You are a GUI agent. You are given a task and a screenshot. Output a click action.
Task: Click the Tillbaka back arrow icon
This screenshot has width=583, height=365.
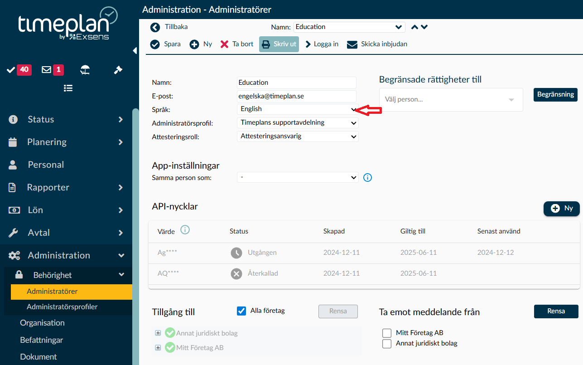tap(155, 28)
